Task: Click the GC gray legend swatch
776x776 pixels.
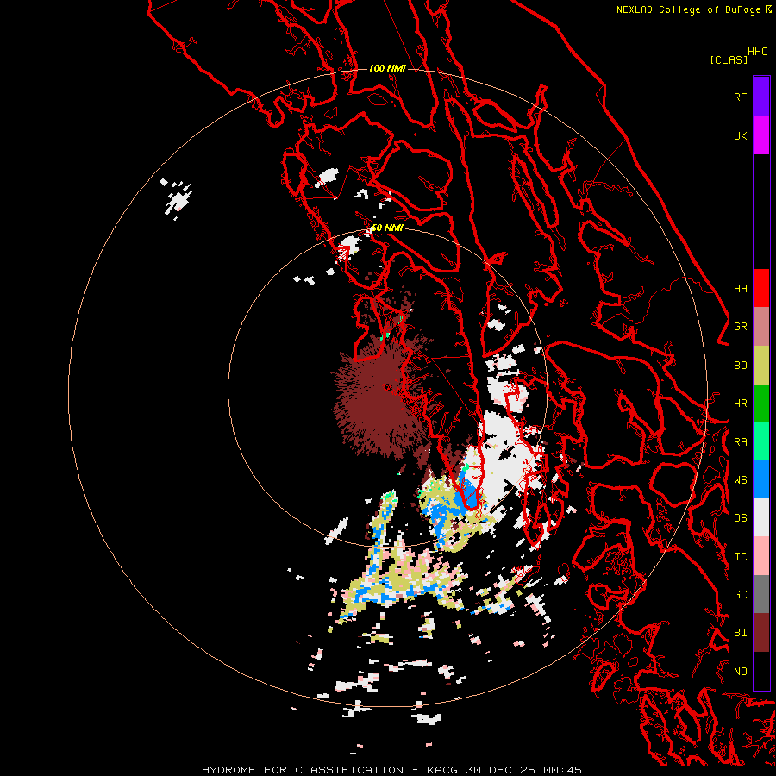Action: point(761,594)
